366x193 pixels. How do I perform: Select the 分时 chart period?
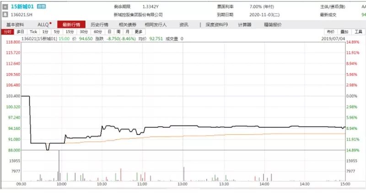pos(7,31)
